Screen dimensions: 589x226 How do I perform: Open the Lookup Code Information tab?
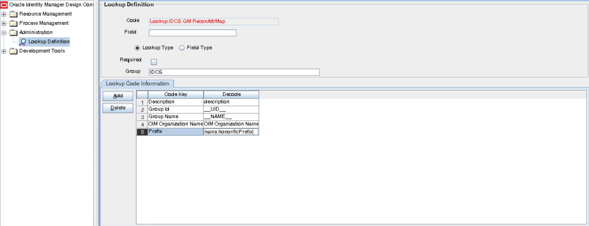pos(137,83)
